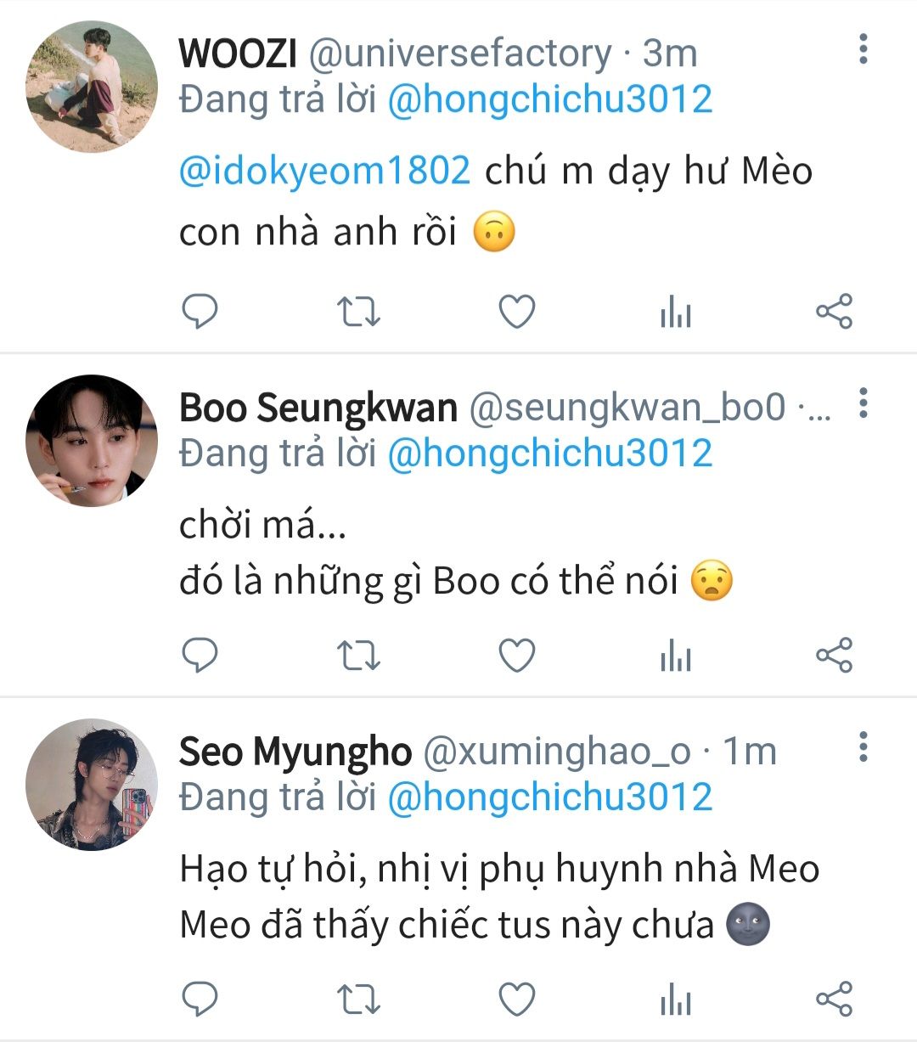Reply to WOOZI's tweet
Screen dimensions: 917x1042
200,312
